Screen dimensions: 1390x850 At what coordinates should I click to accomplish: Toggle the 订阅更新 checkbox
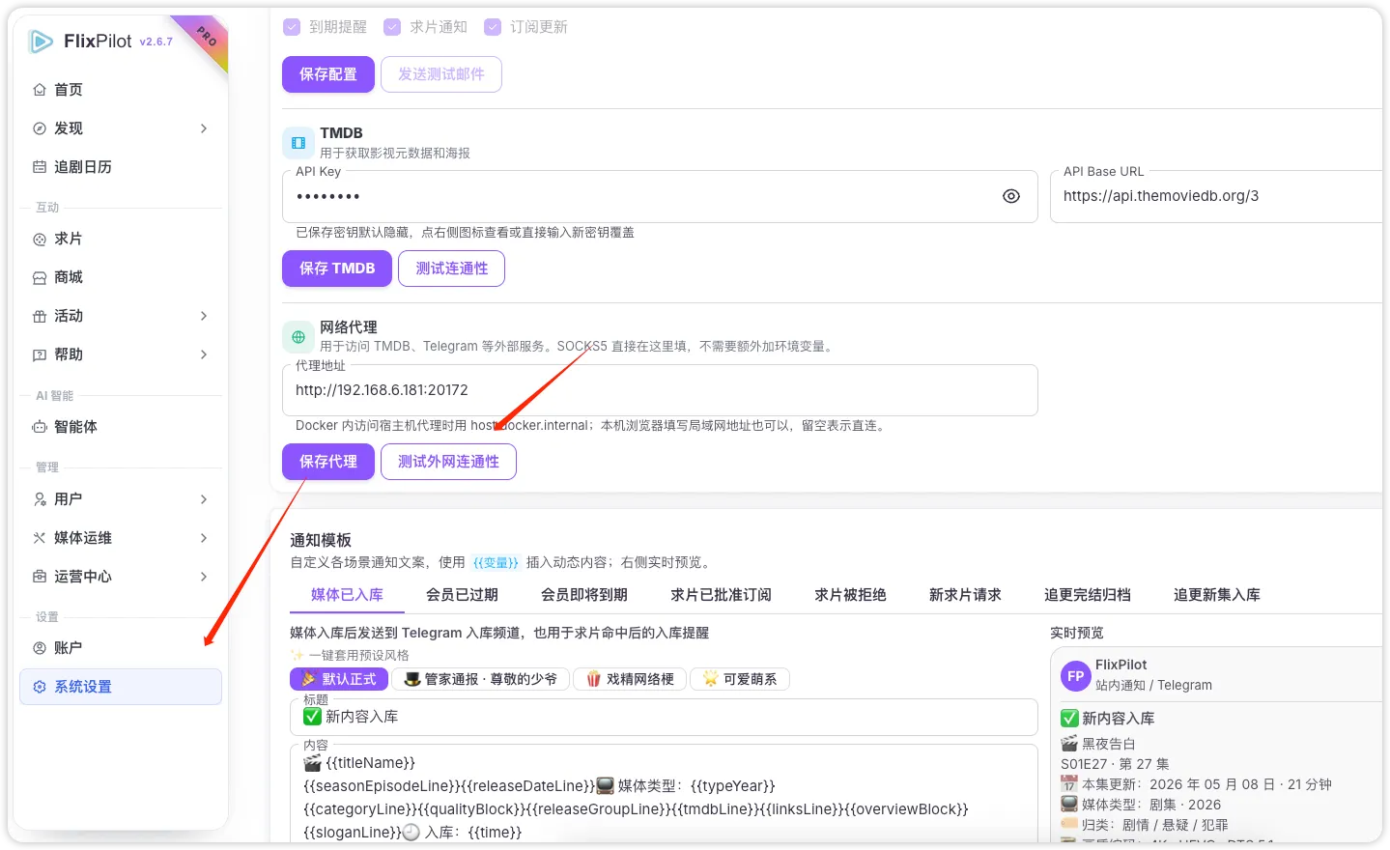pos(493,27)
